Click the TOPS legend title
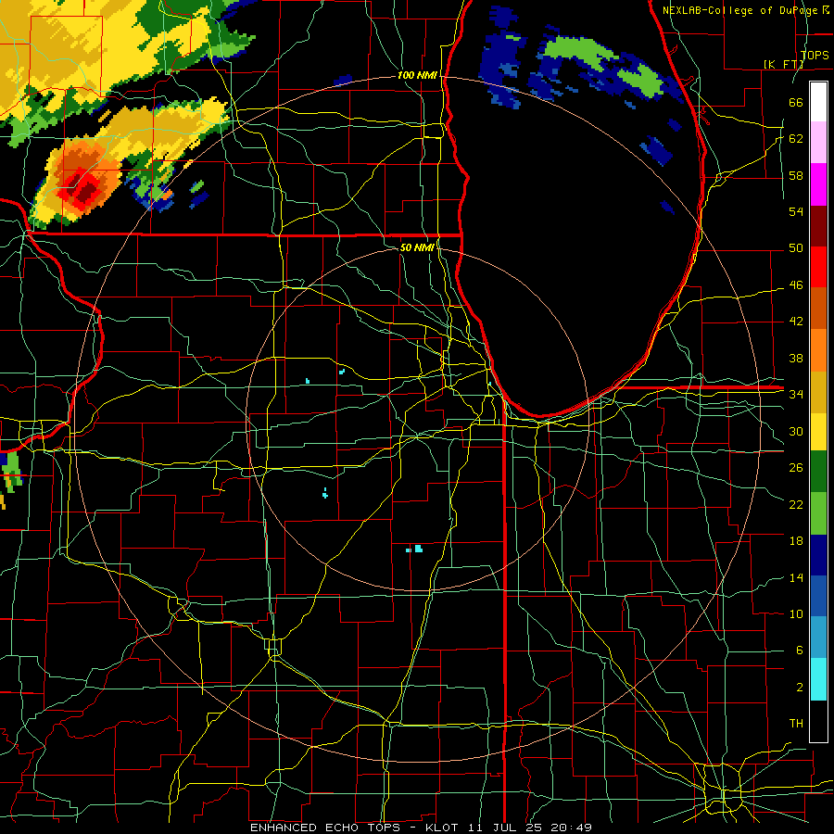This screenshot has width=834, height=834. (815, 55)
